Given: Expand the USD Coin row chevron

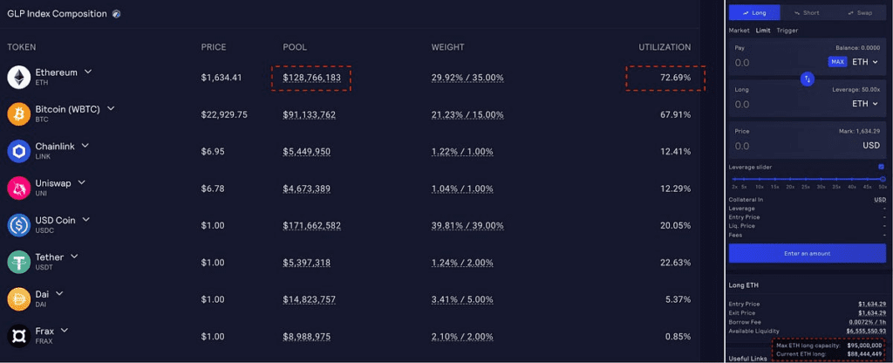Looking at the screenshot, I should (x=86, y=219).
